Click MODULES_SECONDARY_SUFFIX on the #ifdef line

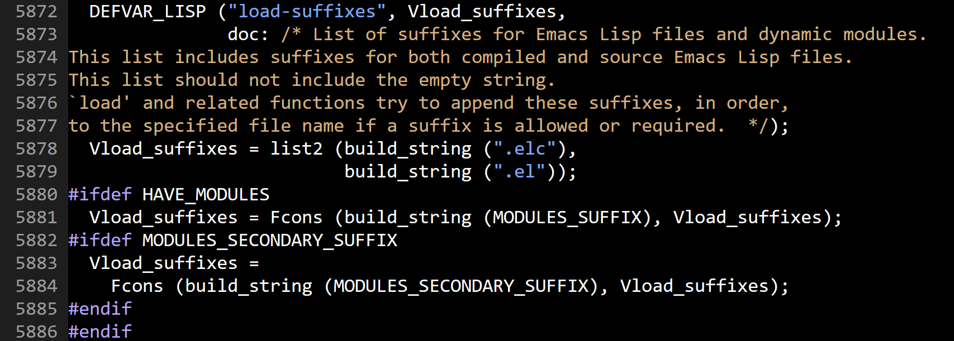click(270, 240)
